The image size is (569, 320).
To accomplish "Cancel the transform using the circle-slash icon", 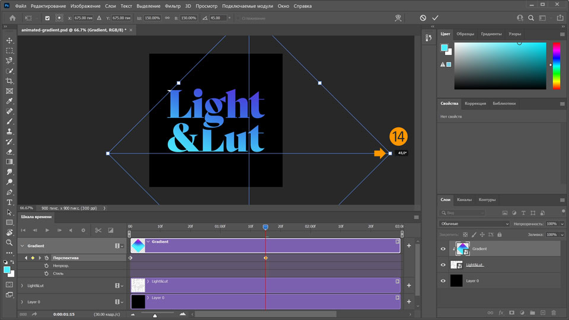I will tap(423, 18).
